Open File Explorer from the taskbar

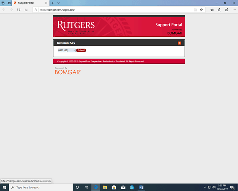105,187
